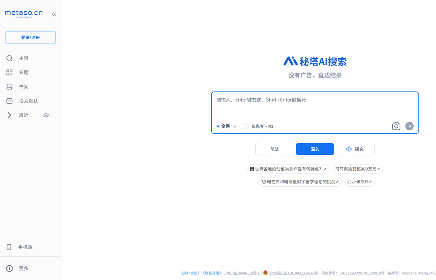
Task: Click the police badge icon in footer
Action: coord(265,273)
